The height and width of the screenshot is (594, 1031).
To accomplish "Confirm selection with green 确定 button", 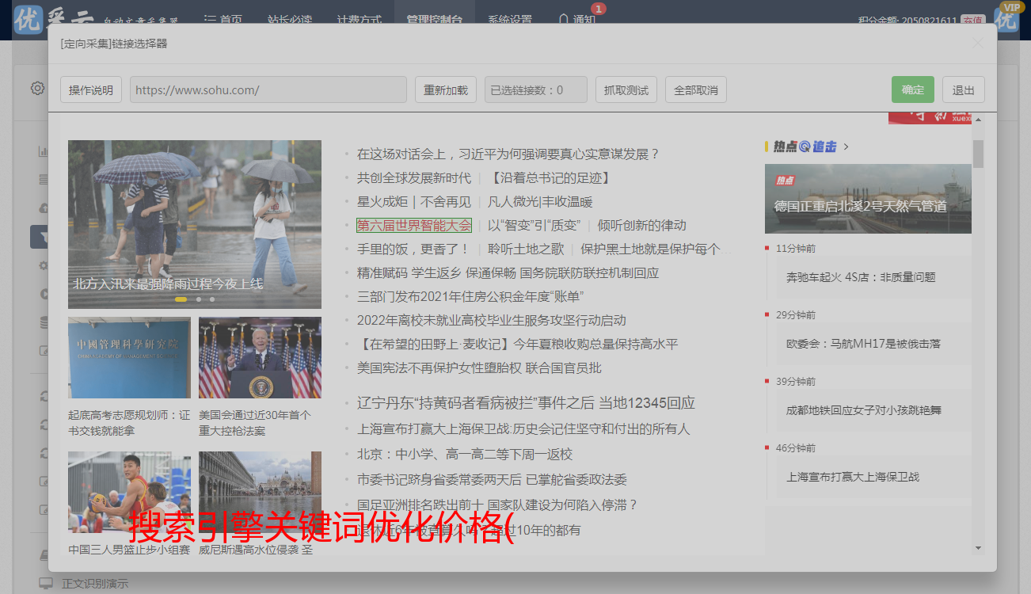I will [x=913, y=89].
